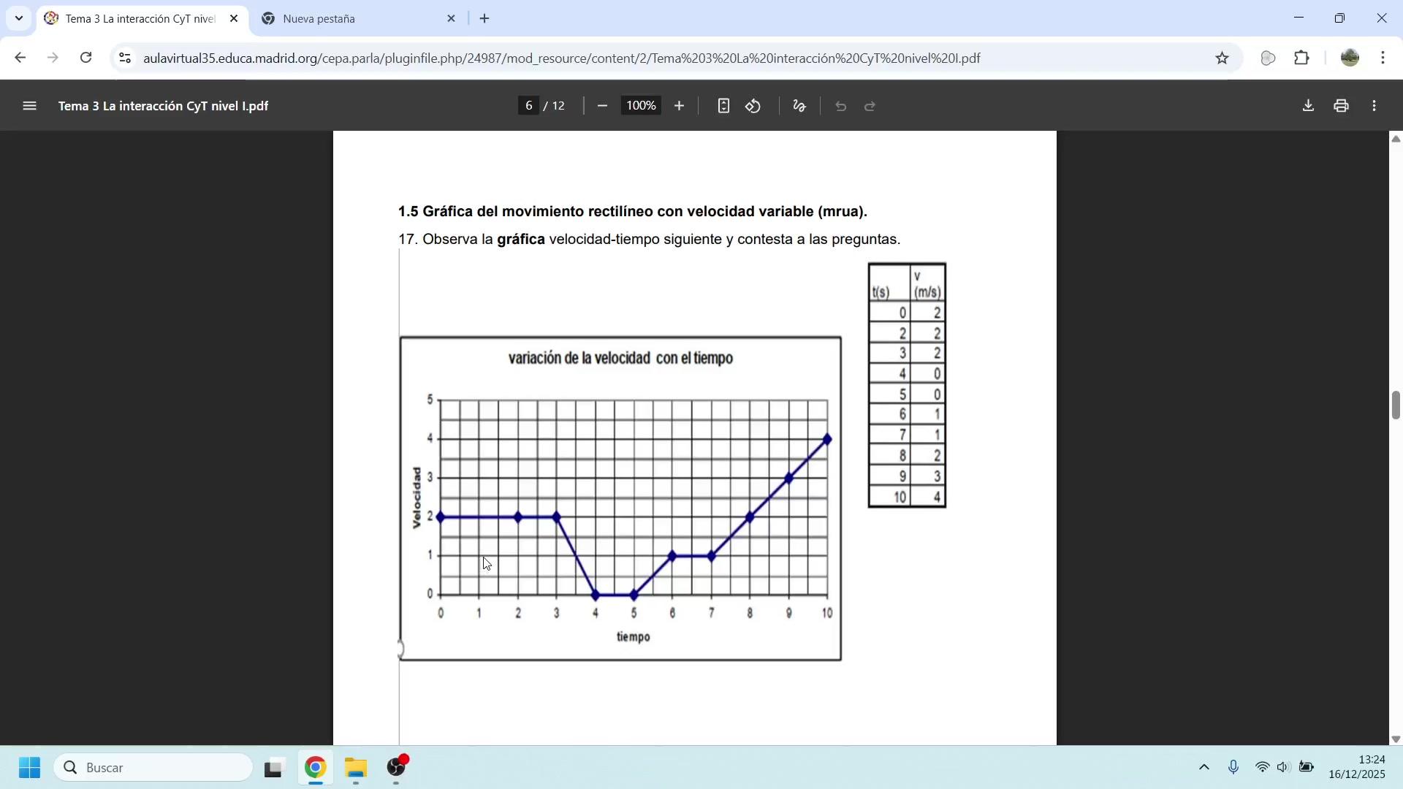Click the vertical scrollbar thumb
Viewport: 1403px width, 789px height.
pyautogui.click(x=1396, y=405)
